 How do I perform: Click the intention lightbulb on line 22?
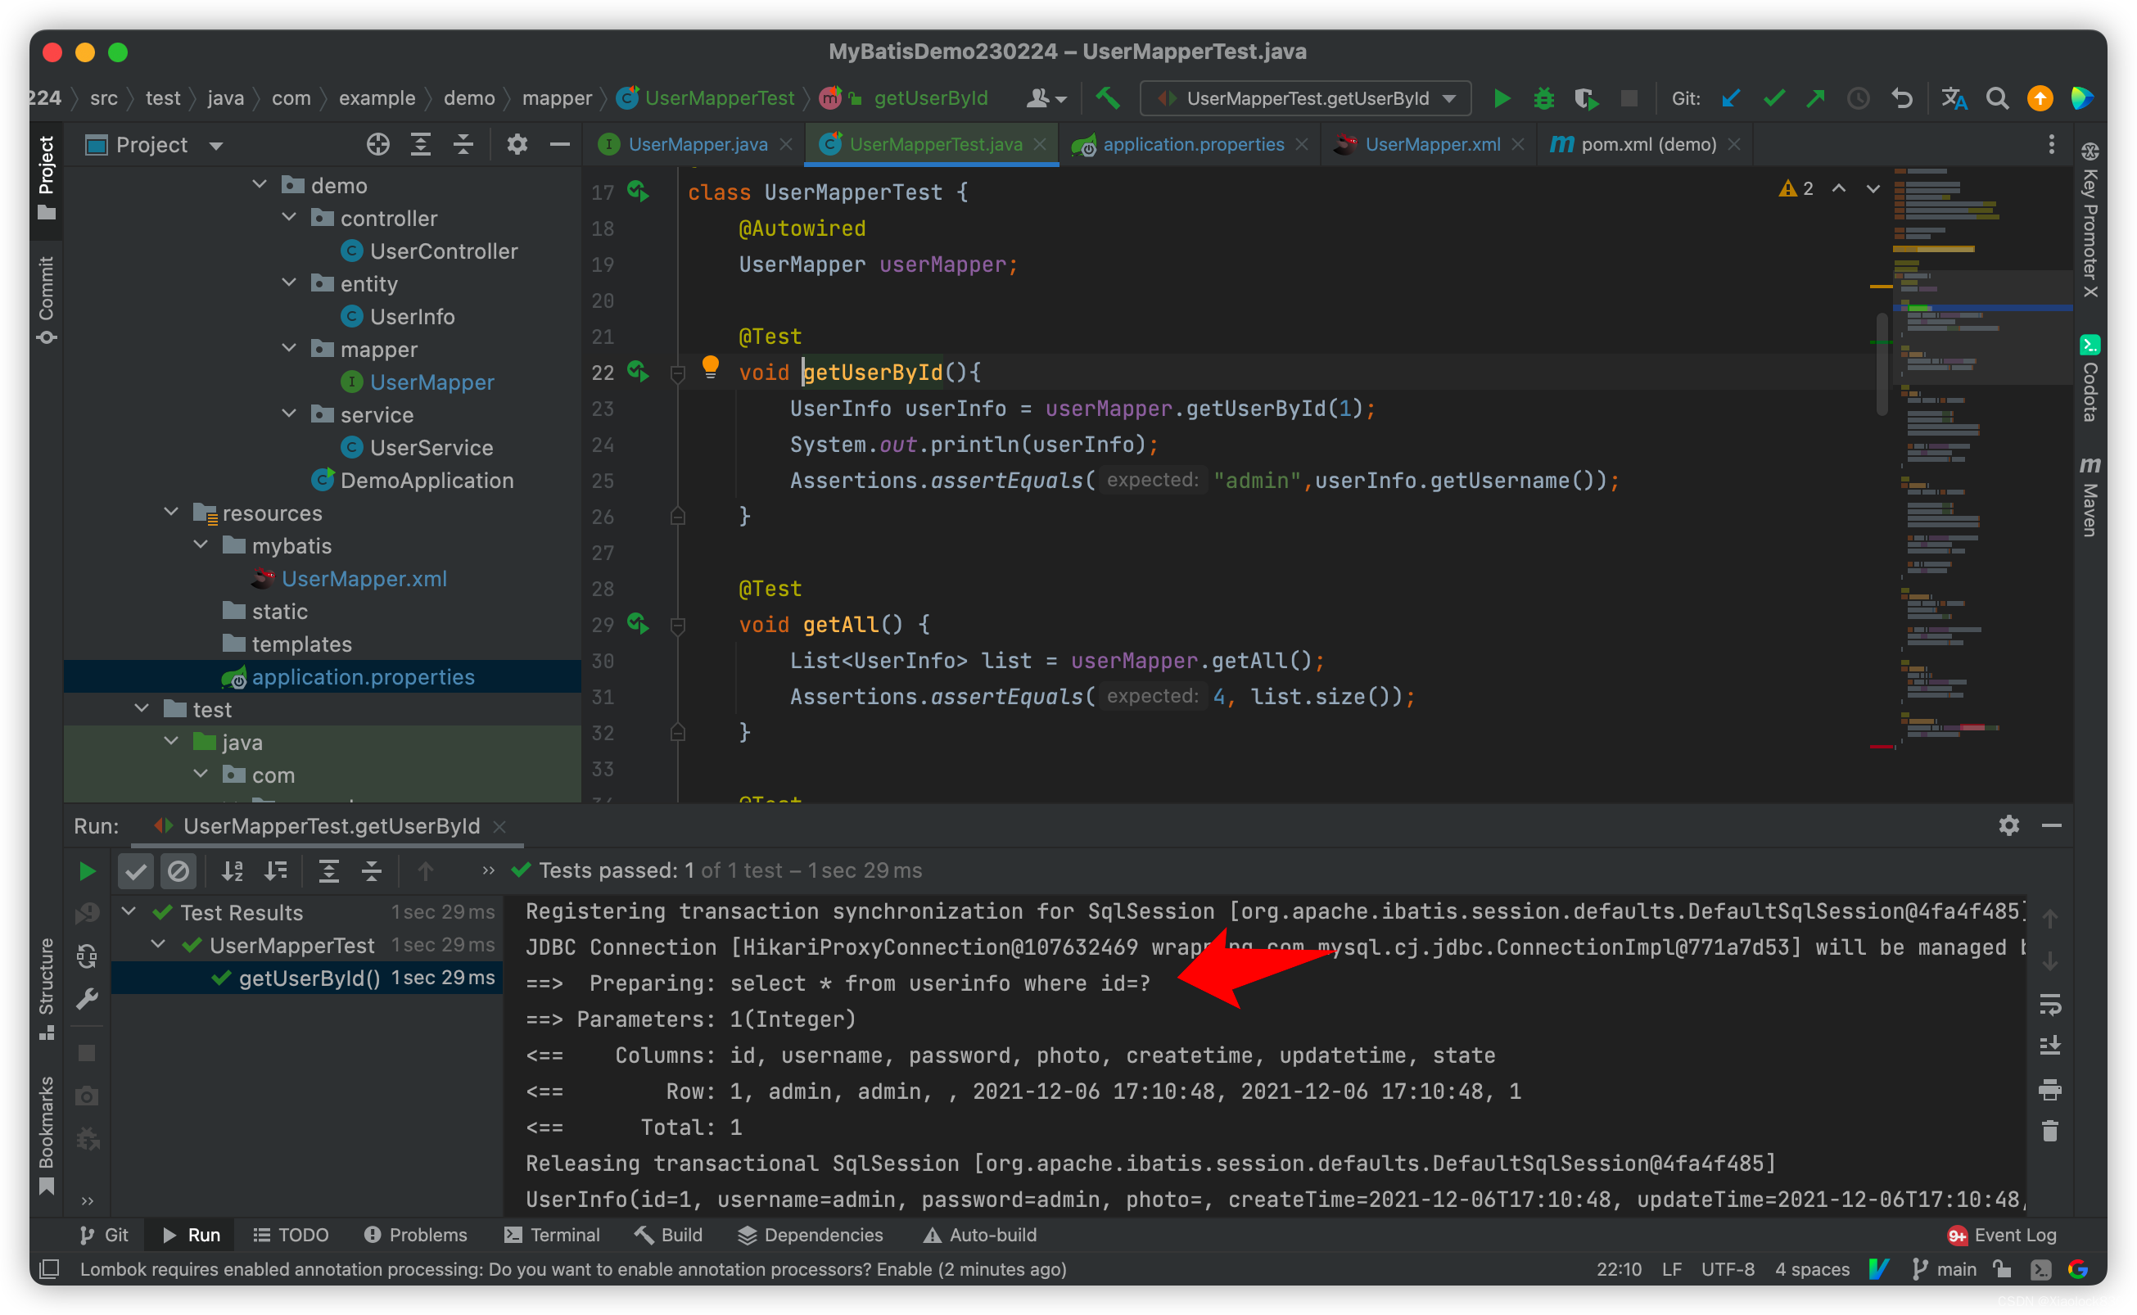[x=711, y=366]
